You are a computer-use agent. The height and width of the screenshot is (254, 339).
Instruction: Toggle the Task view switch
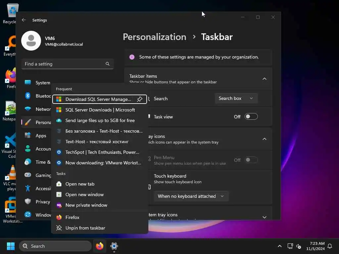(251, 117)
